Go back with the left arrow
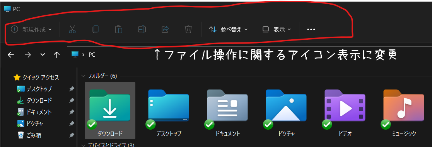This screenshot has width=432, height=147. (x=11, y=55)
